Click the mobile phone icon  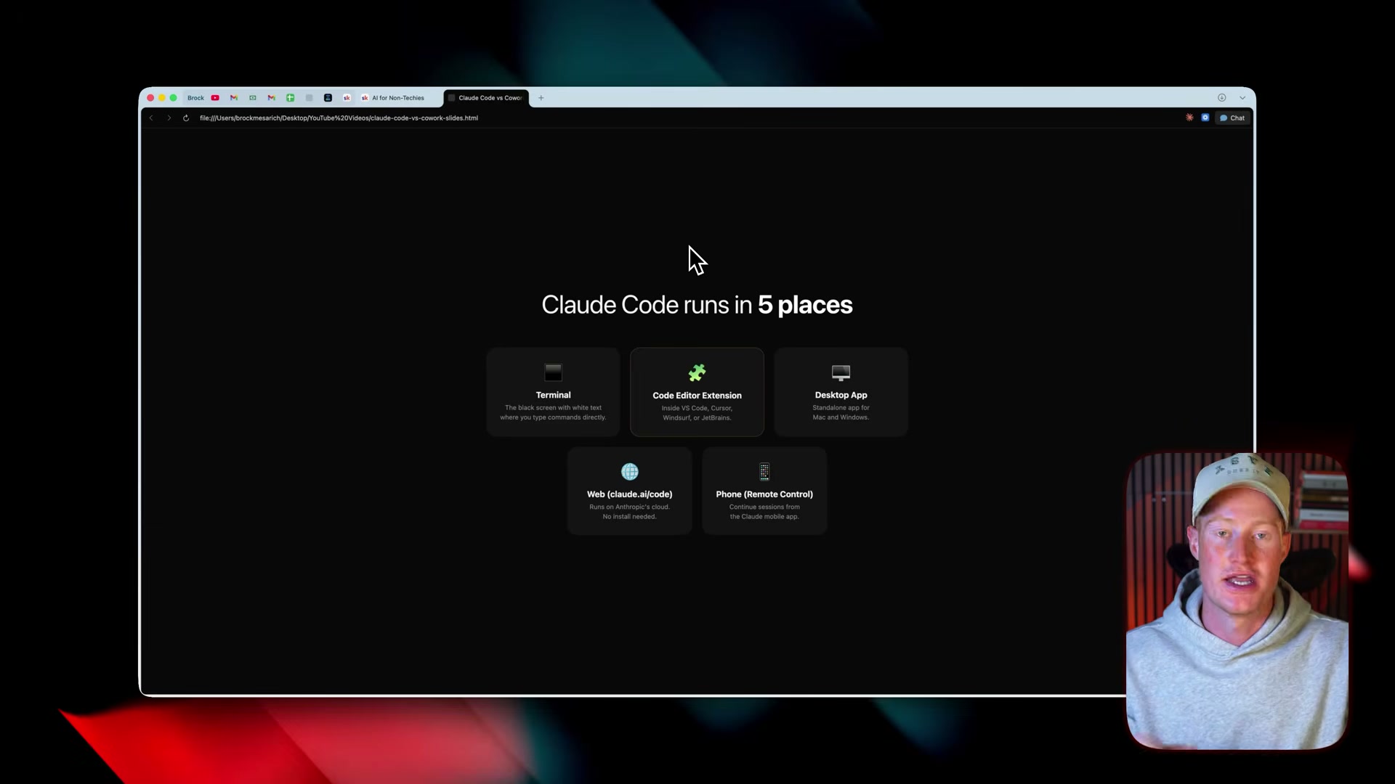coord(764,472)
